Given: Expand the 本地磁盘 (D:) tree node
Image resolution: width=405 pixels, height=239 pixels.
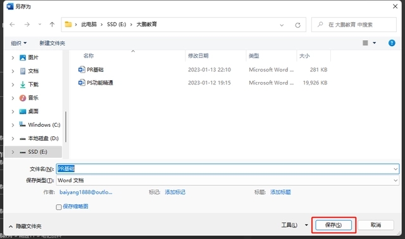Looking at the screenshot, I should click(13, 138).
